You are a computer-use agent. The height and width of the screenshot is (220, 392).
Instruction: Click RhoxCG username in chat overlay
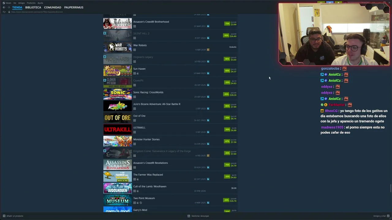point(331,111)
